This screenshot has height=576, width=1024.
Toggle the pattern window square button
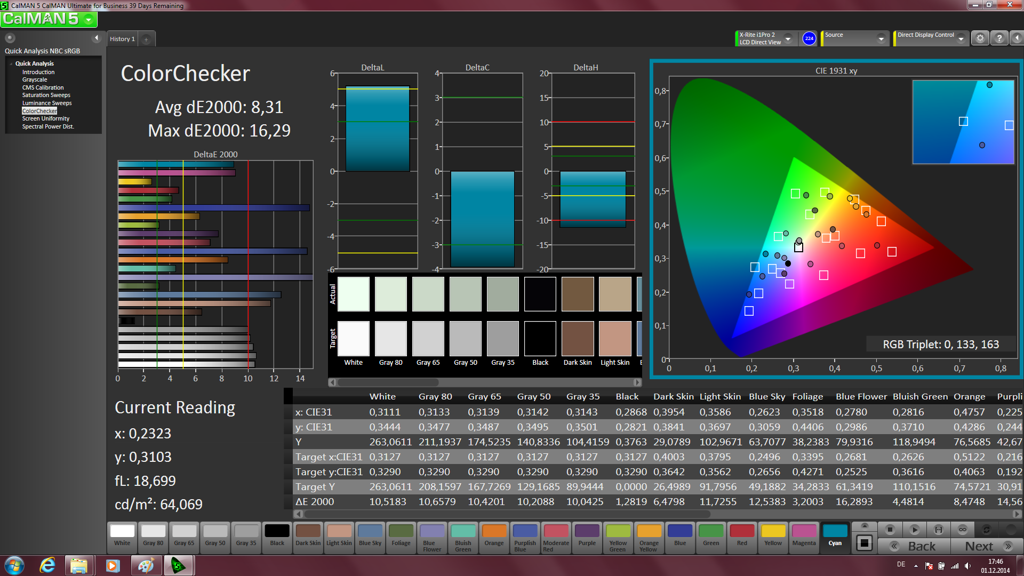(865, 543)
